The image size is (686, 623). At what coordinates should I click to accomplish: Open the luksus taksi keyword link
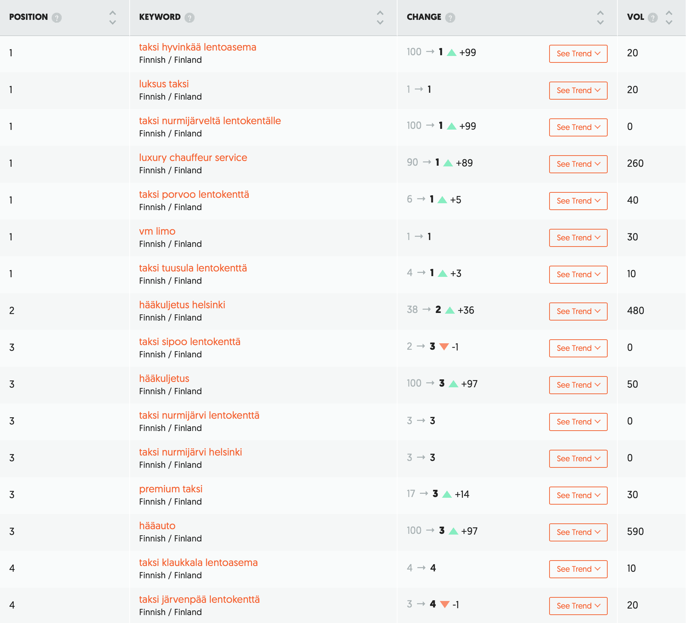pyautogui.click(x=164, y=84)
